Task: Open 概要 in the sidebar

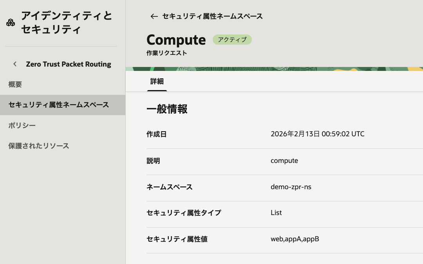Action: [15, 84]
